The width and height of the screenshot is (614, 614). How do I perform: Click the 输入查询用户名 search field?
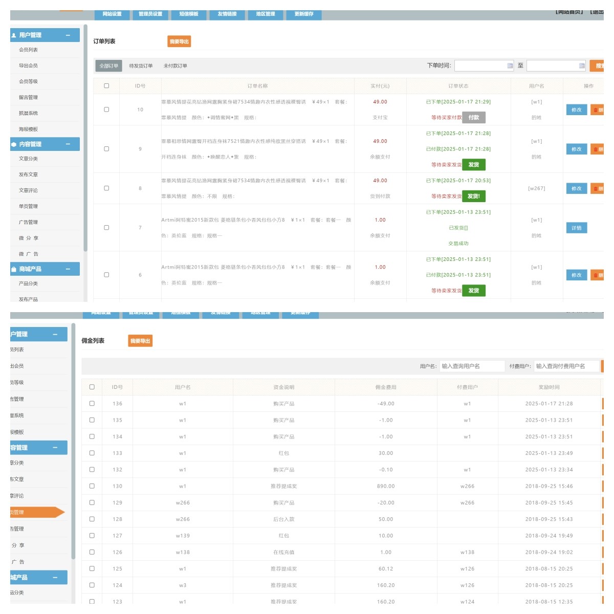471,366
